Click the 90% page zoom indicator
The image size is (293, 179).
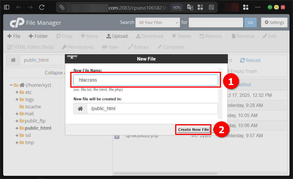[x=176, y=7]
